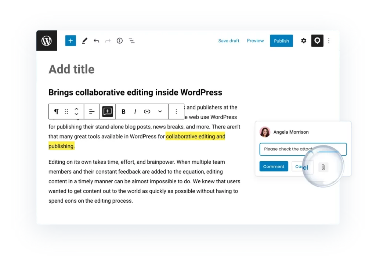The width and height of the screenshot is (376, 267).
Task: Grab the block drag handle
Action: pos(66,112)
